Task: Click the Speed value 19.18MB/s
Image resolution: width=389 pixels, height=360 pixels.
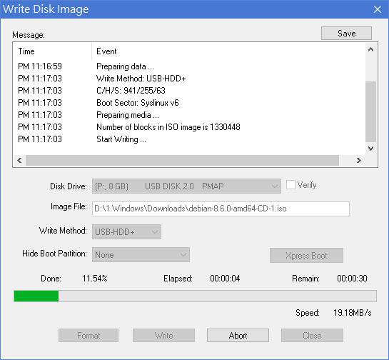Action: (353, 313)
